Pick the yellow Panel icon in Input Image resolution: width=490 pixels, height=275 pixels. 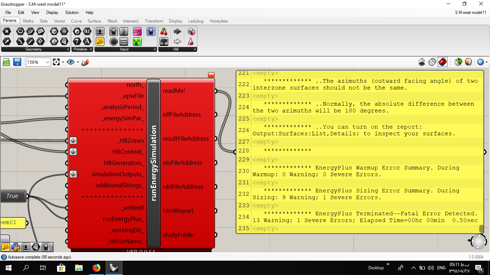click(100, 42)
